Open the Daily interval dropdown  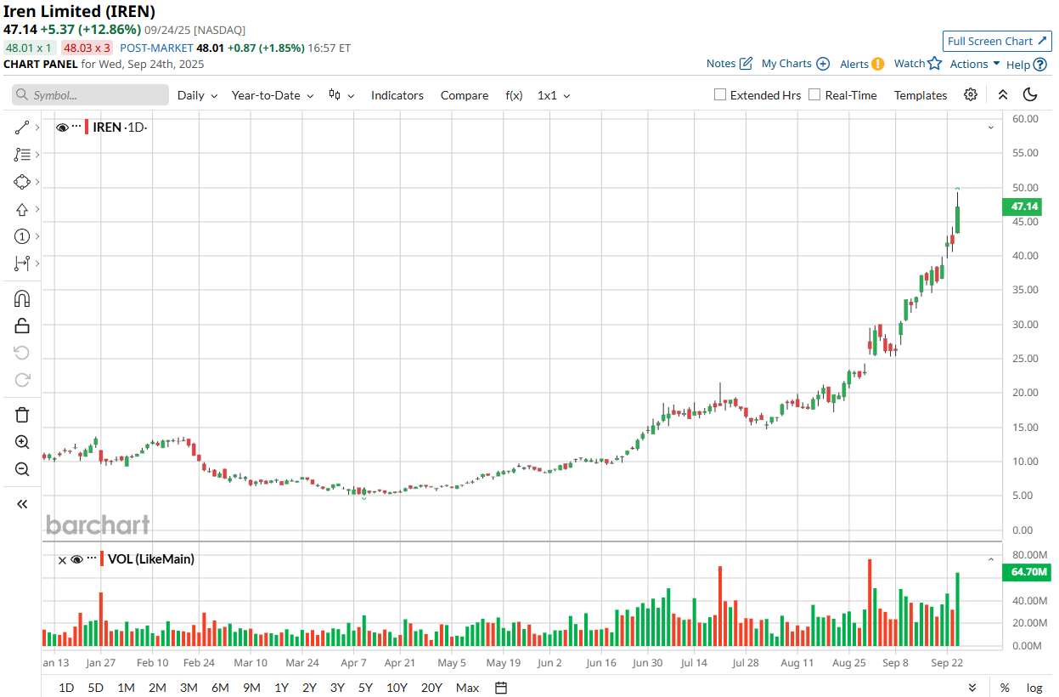tap(197, 95)
